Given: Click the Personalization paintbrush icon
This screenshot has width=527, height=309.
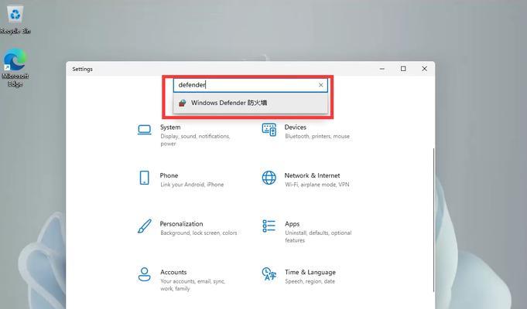Looking at the screenshot, I should click(x=145, y=226).
